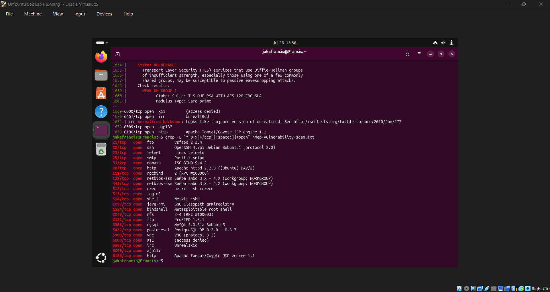550x292 pixels.
Task: Click 'PostgreSQL DB 8.3.0 - 8.3.7' text
Action: tap(205, 230)
